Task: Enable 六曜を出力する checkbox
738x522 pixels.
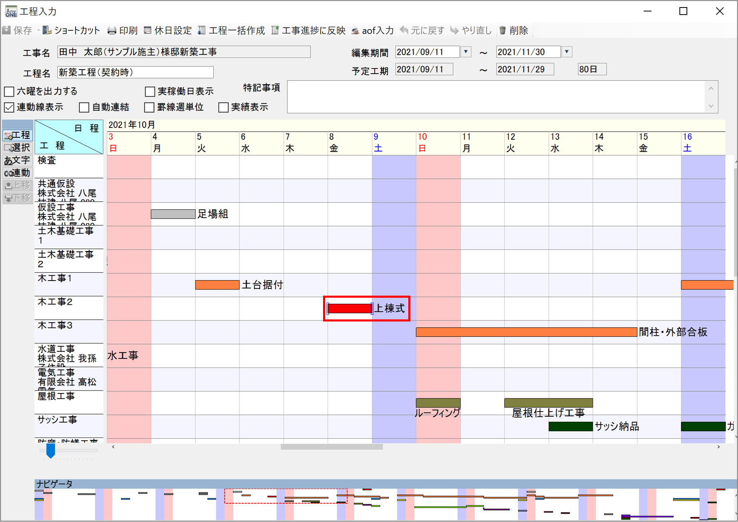Action: [x=9, y=91]
